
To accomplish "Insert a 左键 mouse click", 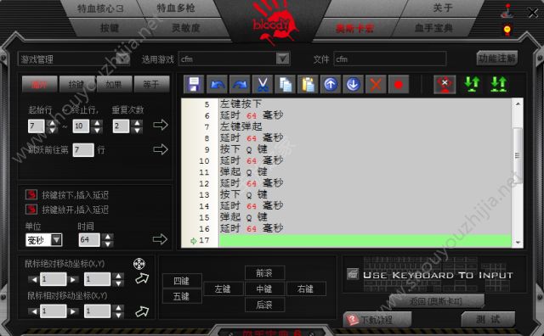I will 223,288.
